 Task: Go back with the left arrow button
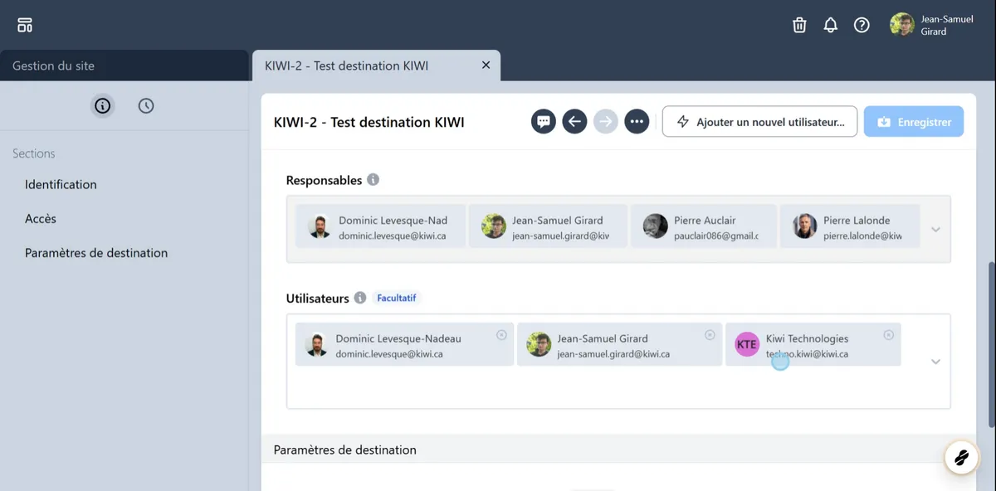[574, 122]
